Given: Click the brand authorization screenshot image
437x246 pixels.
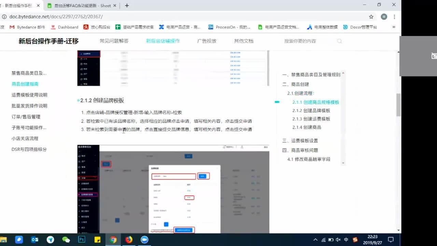Looking at the screenshot, I should [x=173, y=189].
